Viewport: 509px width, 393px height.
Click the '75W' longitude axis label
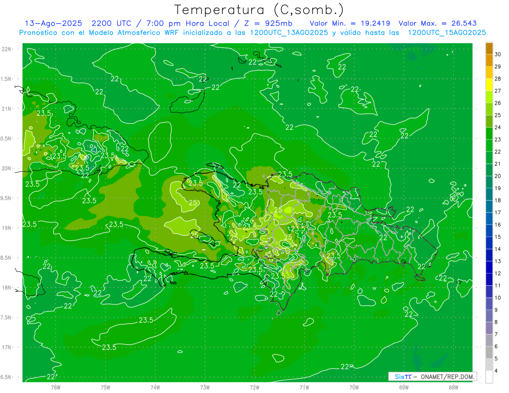(105, 387)
